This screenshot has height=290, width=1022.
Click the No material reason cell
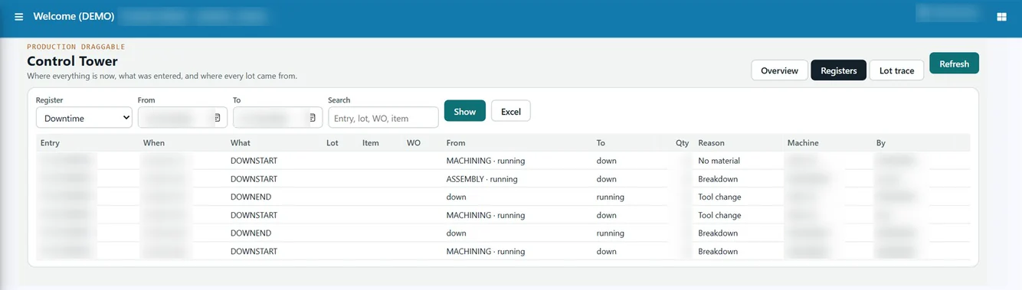pos(719,161)
